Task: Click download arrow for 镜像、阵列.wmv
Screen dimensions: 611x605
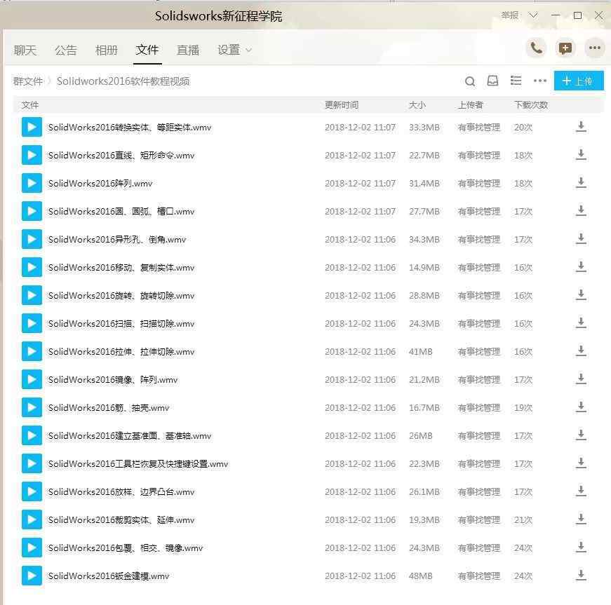Action: point(581,379)
